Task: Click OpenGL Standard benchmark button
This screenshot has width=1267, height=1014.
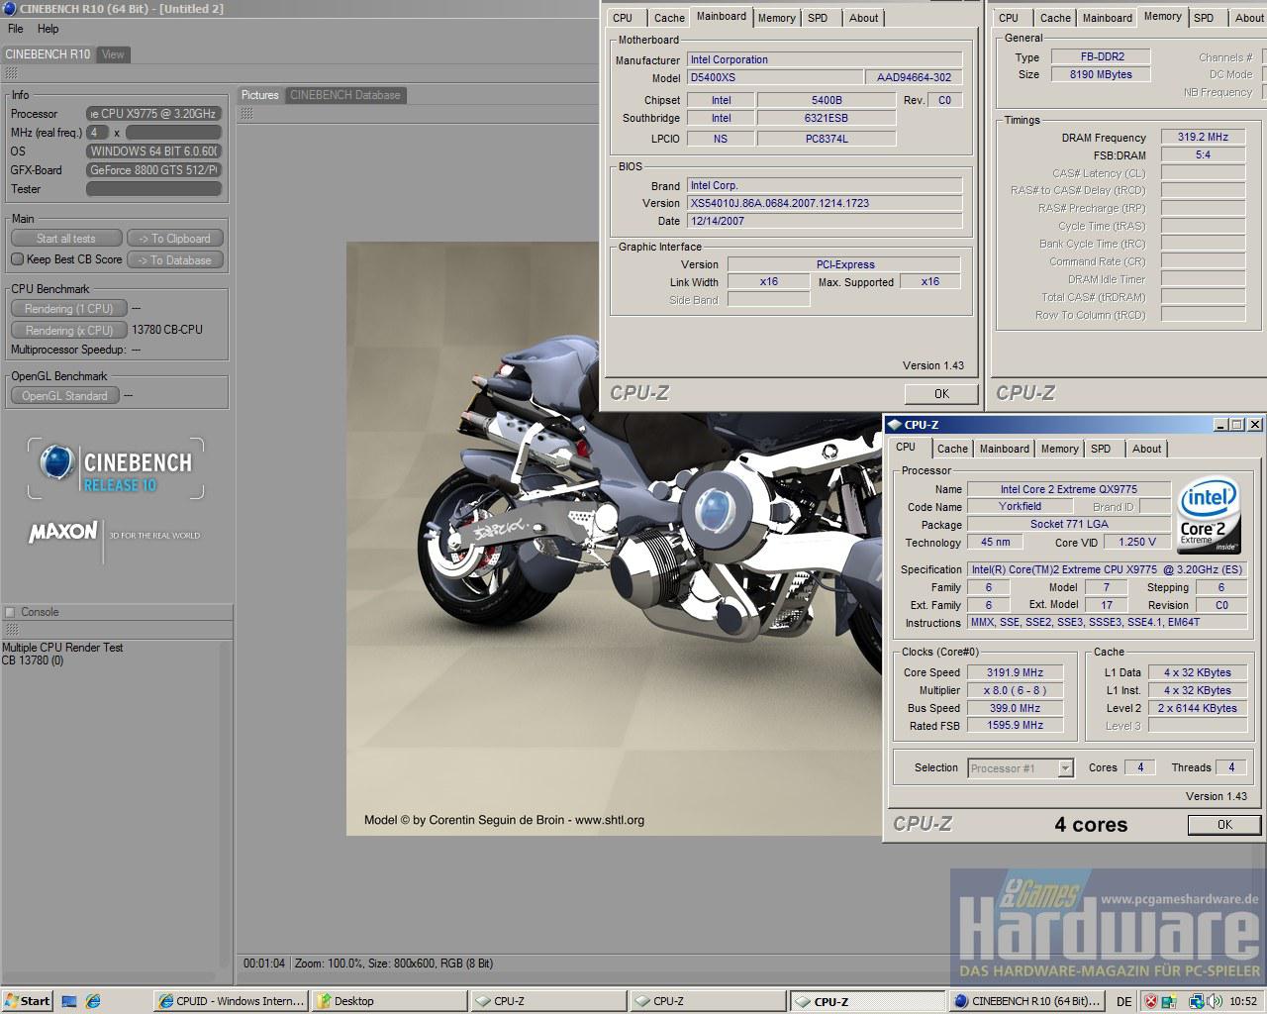Action: [64, 396]
